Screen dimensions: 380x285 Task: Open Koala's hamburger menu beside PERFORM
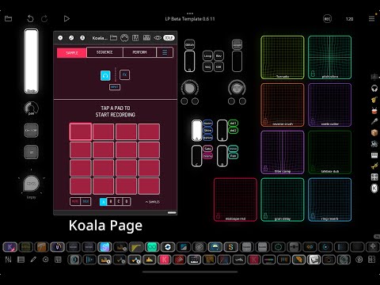pos(165,52)
